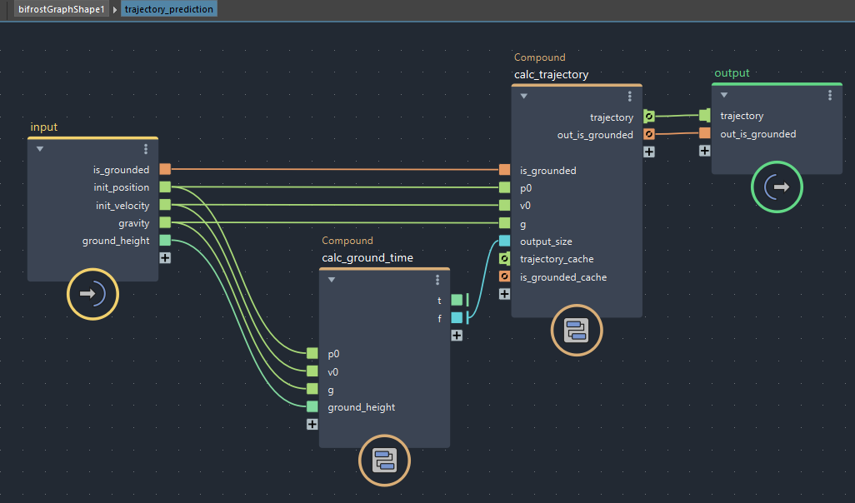Select trajectory_prediction in the breadcrumb
Image resolution: width=855 pixels, height=503 pixels.
pos(169,9)
